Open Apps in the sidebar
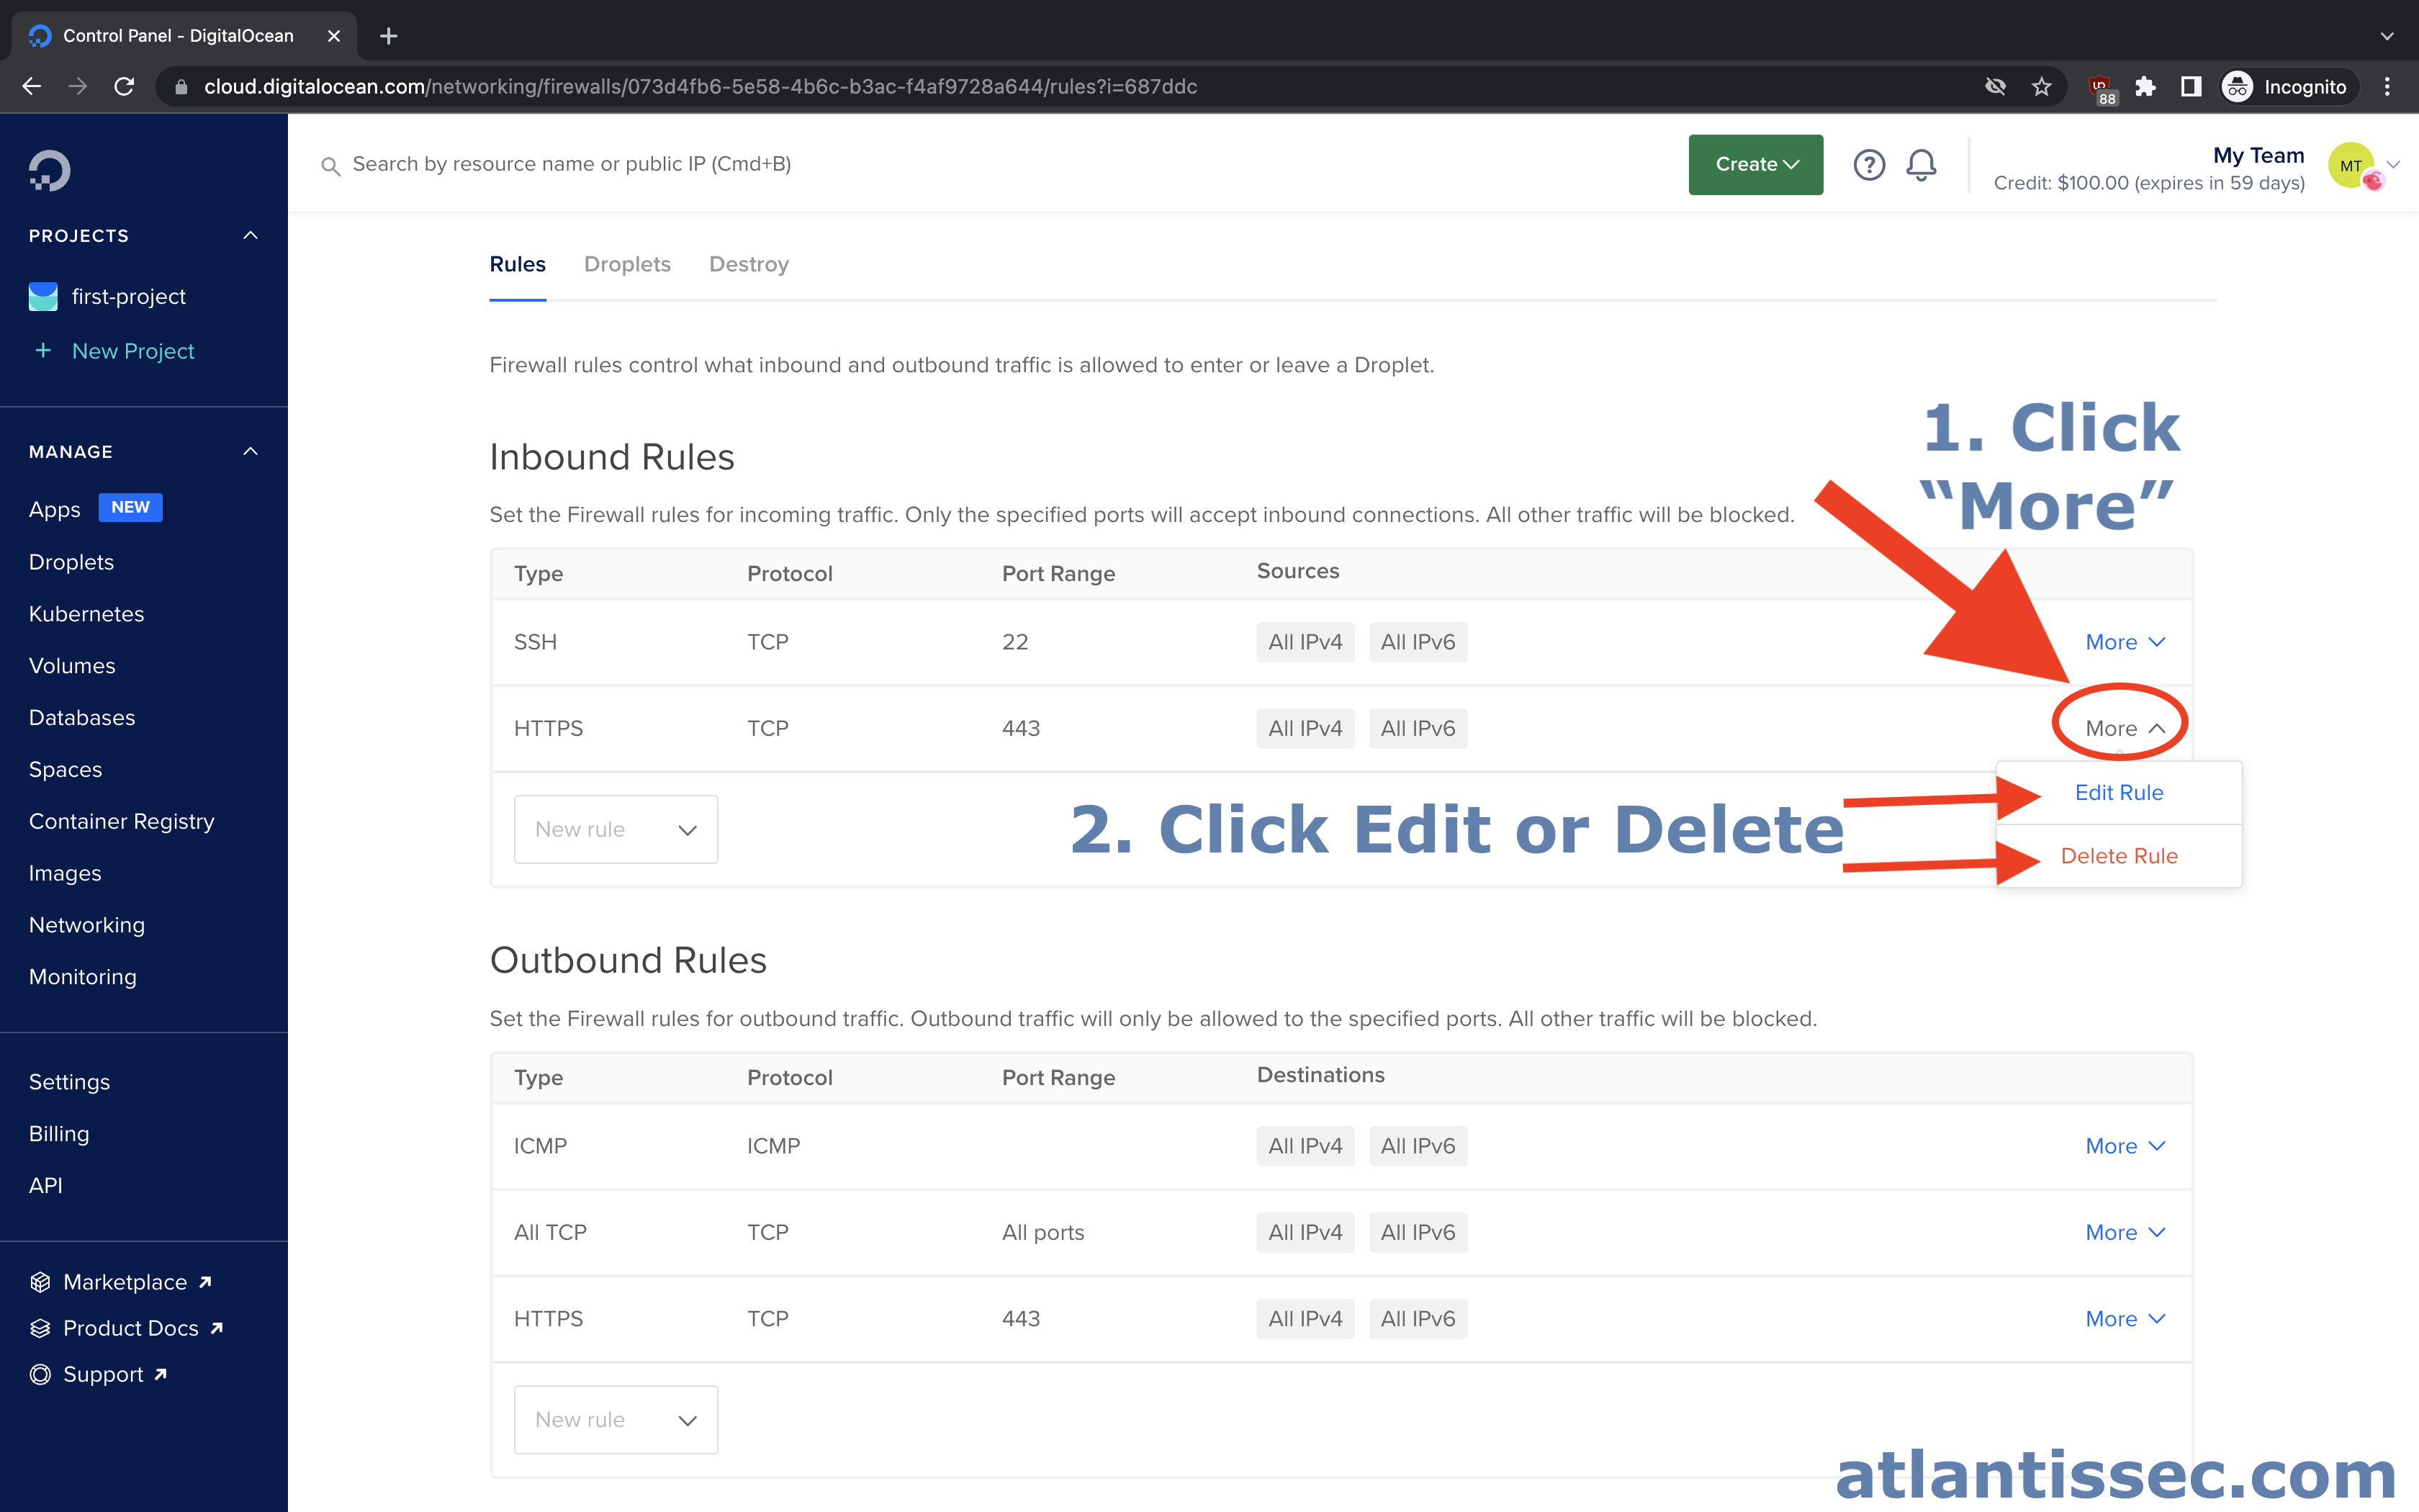Screen dimensions: 2419x1512 pos(55,509)
